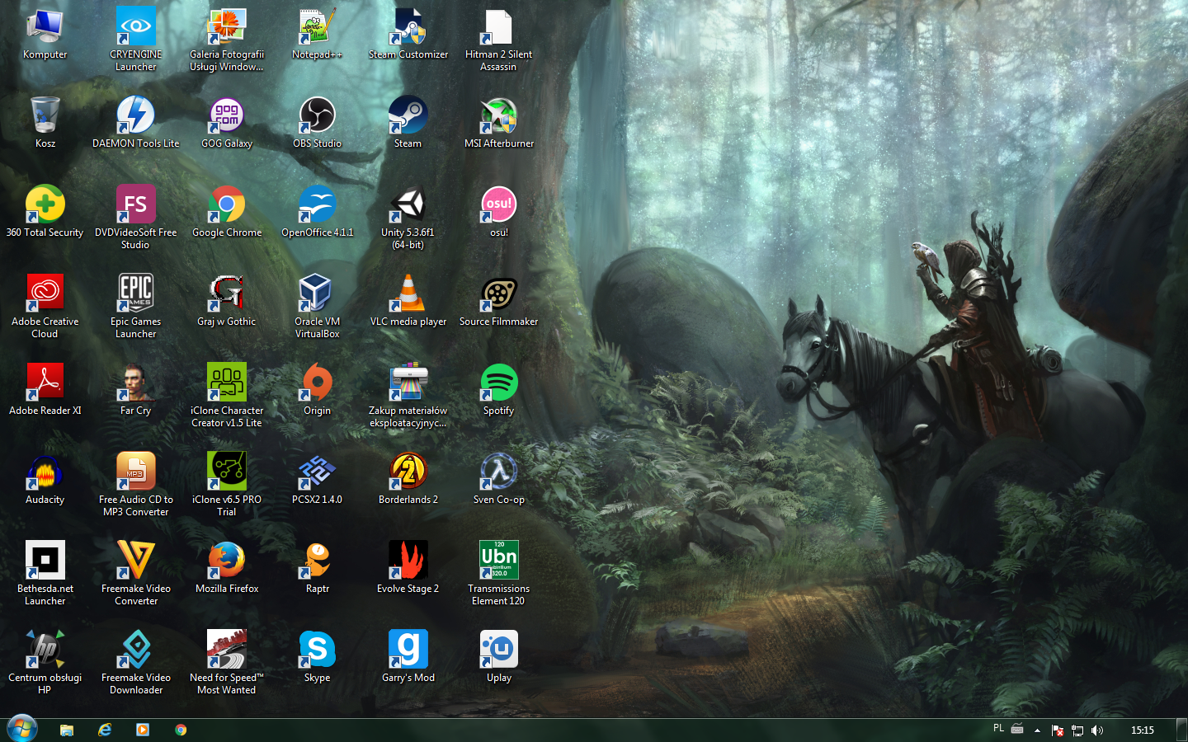Select the Oracle VM VirtualBox icon
The image size is (1188, 742).
pyautogui.click(x=317, y=306)
